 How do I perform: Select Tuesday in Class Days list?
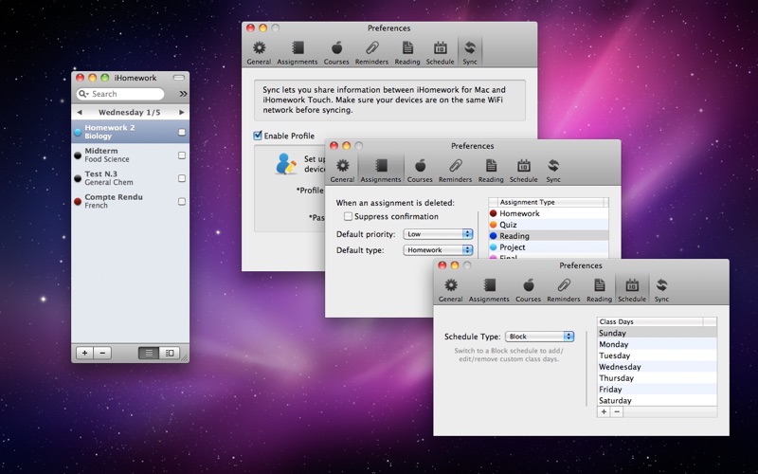click(657, 355)
